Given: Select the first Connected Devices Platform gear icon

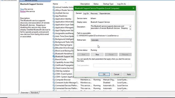Looking at the screenshot, I should pyautogui.click(x=54, y=85).
